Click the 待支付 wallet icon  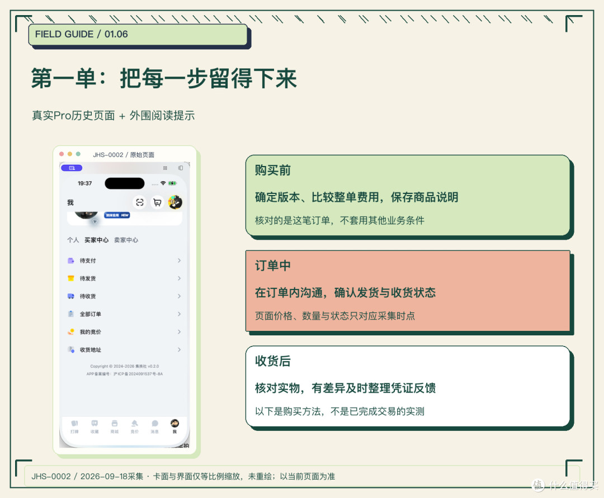coord(71,260)
